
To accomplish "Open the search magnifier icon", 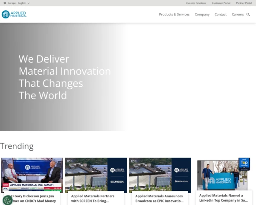I will coord(248,15).
